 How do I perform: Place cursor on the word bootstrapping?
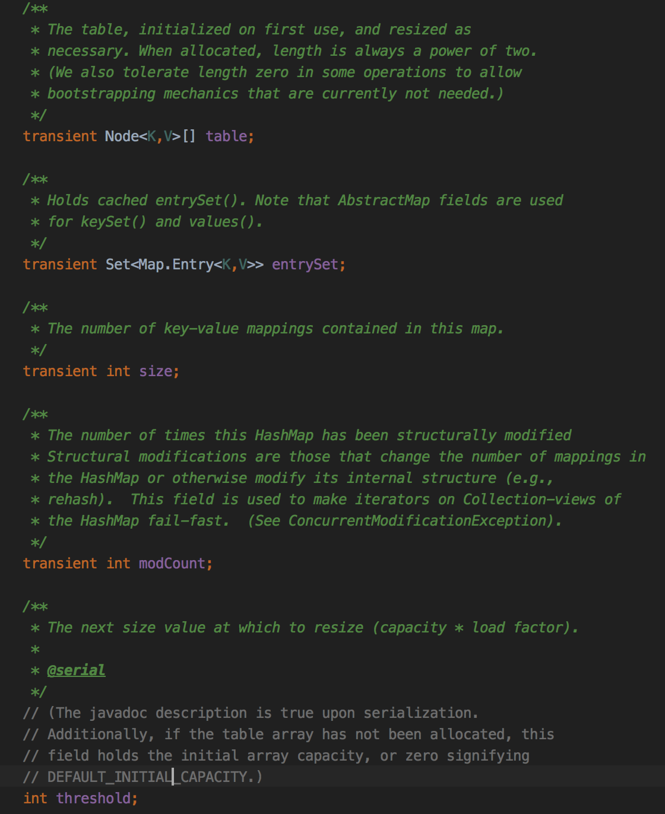click(x=101, y=94)
